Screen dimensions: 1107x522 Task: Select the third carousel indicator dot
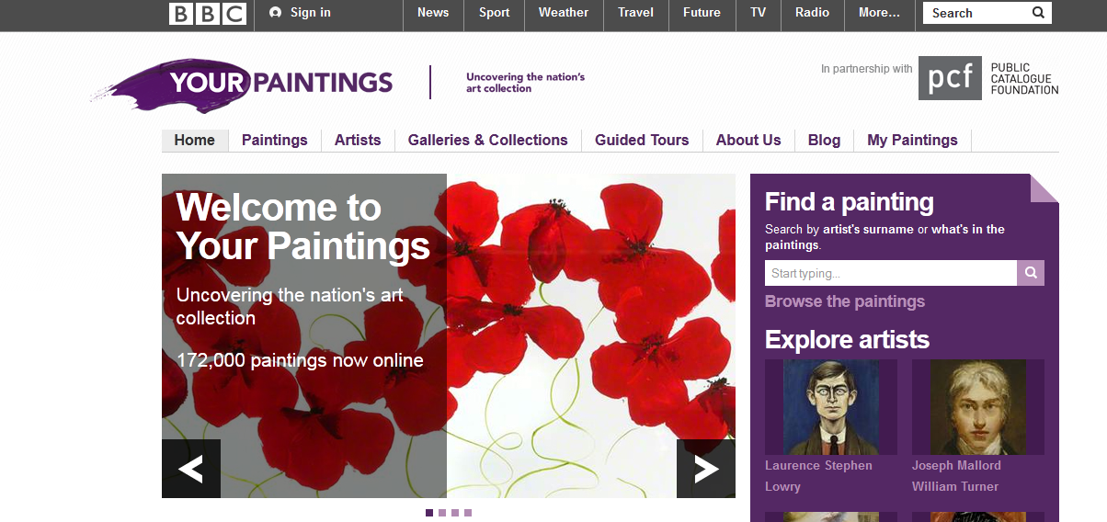coord(455,513)
